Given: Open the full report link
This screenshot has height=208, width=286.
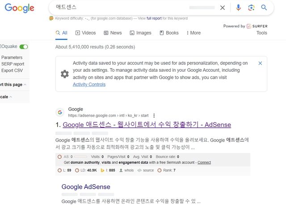Looking at the screenshot, I should (154, 18).
